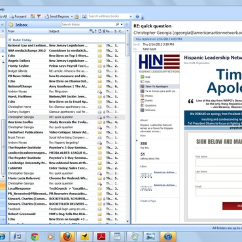Collapse the navigation pane with double chevron
The image size is (242, 242).
(3, 25)
